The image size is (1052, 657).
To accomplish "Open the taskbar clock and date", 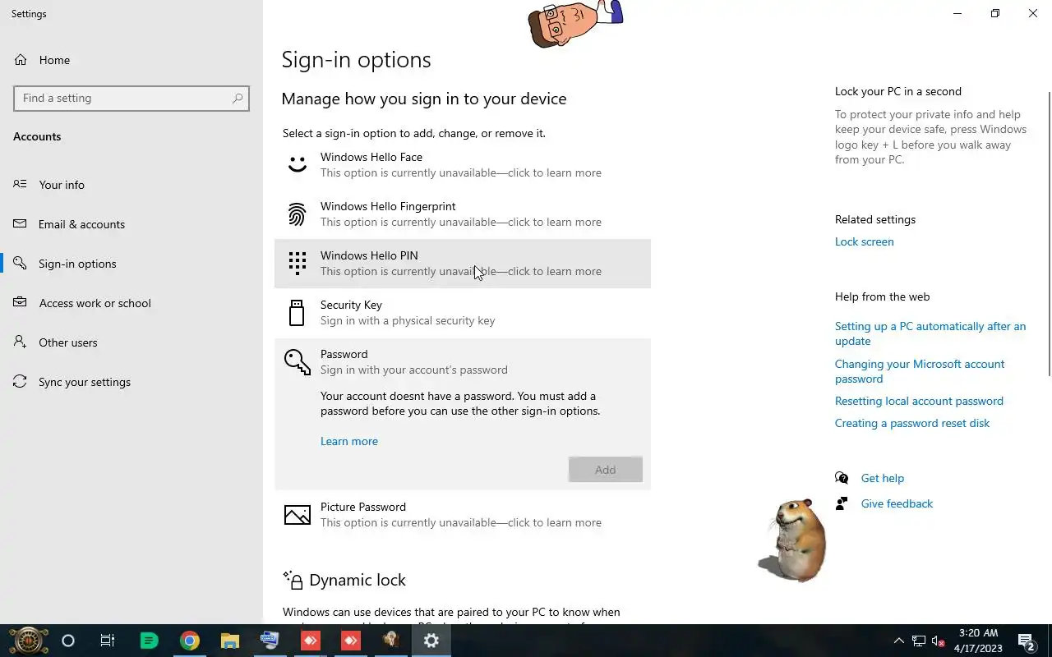I will tap(978, 641).
